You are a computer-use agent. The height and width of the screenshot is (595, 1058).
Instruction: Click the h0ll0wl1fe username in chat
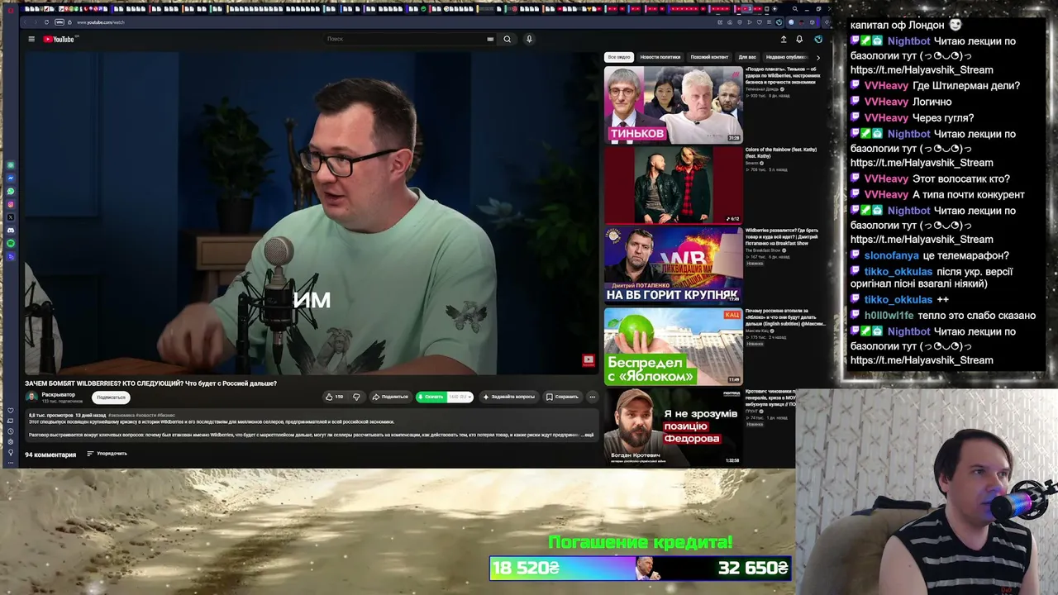(x=889, y=316)
